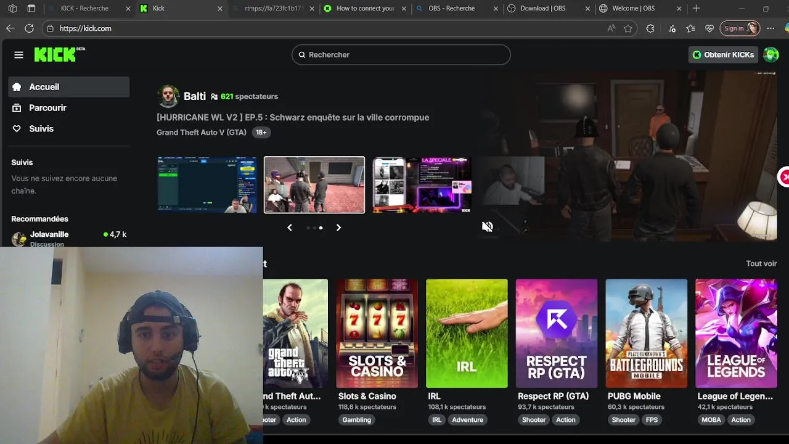
Task: Open browser extensions puzzle icon
Action: (650, 28)
